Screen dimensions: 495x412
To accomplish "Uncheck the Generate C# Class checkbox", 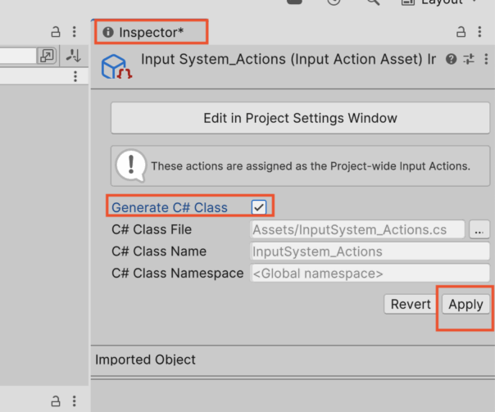I will pyautogui.click(x=259, y=207).
